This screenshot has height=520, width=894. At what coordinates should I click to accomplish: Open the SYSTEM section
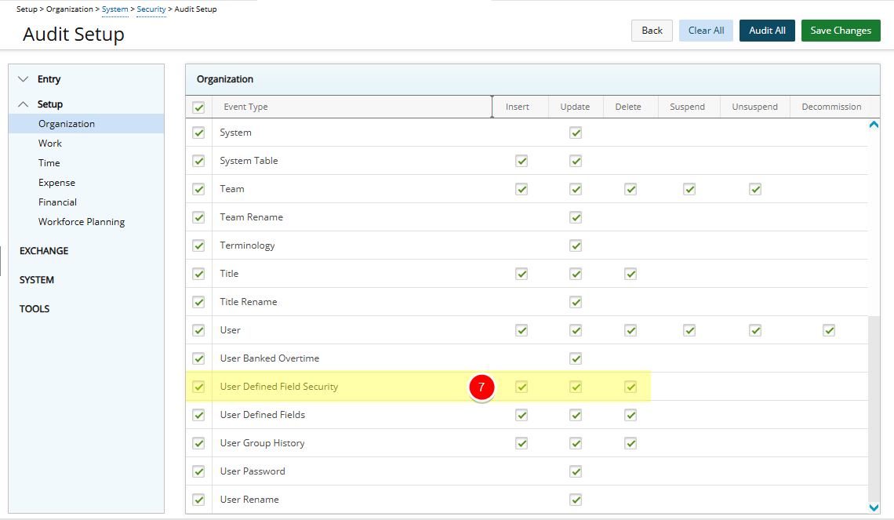pos(37,280)
